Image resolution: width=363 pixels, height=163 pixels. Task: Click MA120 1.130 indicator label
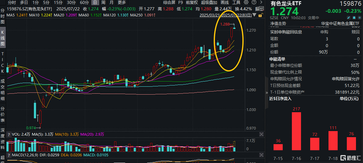pos(115,15)
